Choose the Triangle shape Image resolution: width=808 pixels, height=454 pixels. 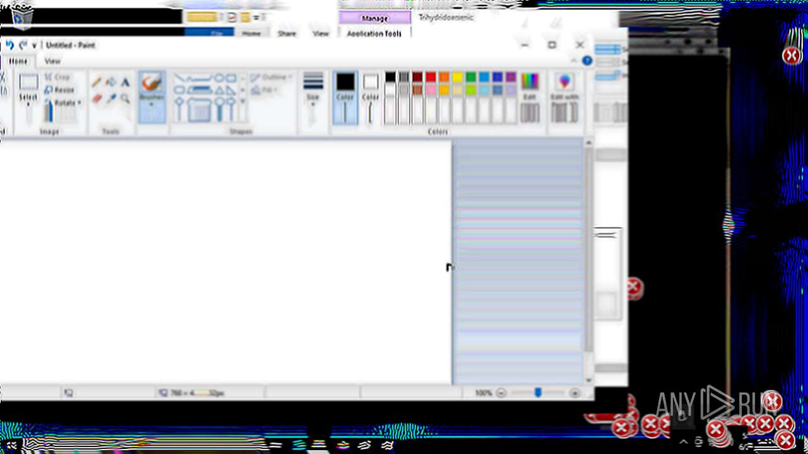click(x=219, y=90)
